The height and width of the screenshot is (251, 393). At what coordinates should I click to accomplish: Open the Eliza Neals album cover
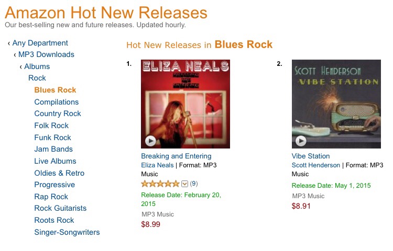185,104
